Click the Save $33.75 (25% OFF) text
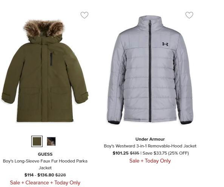Screen dimensions: 224x187 pyautogui.click(x=166, y=153)
